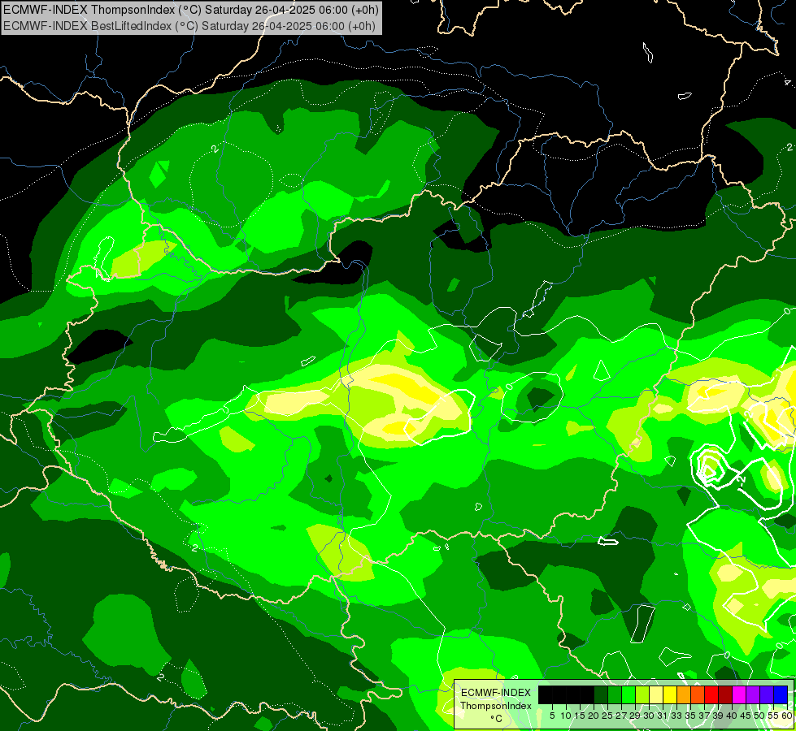Click the orange-red 35-37 legend swatch
Viewport: 796px width, 731px height.
coord(698,695)
